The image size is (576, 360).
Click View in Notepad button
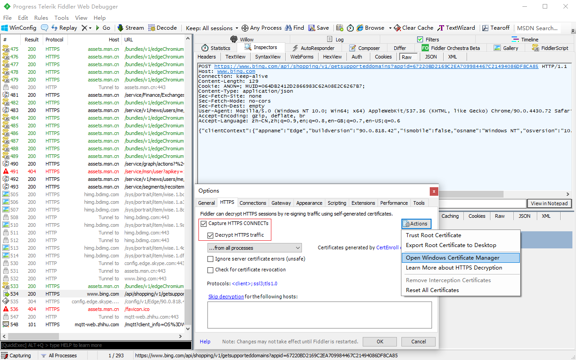pos(549,203)
